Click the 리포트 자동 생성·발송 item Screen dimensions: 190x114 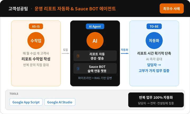[95, 56]
